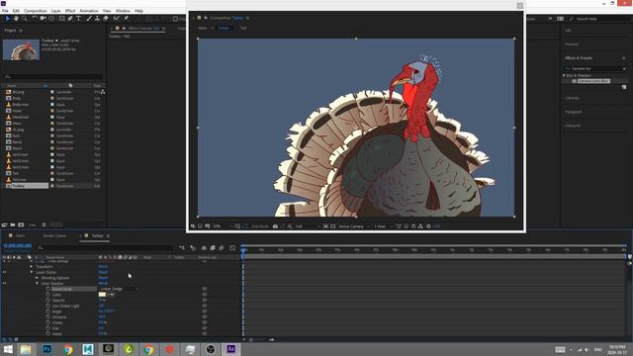Click the eyedropper beside Color swatch
This screenshot has width=633, height=356.
(x=112, y=295)
